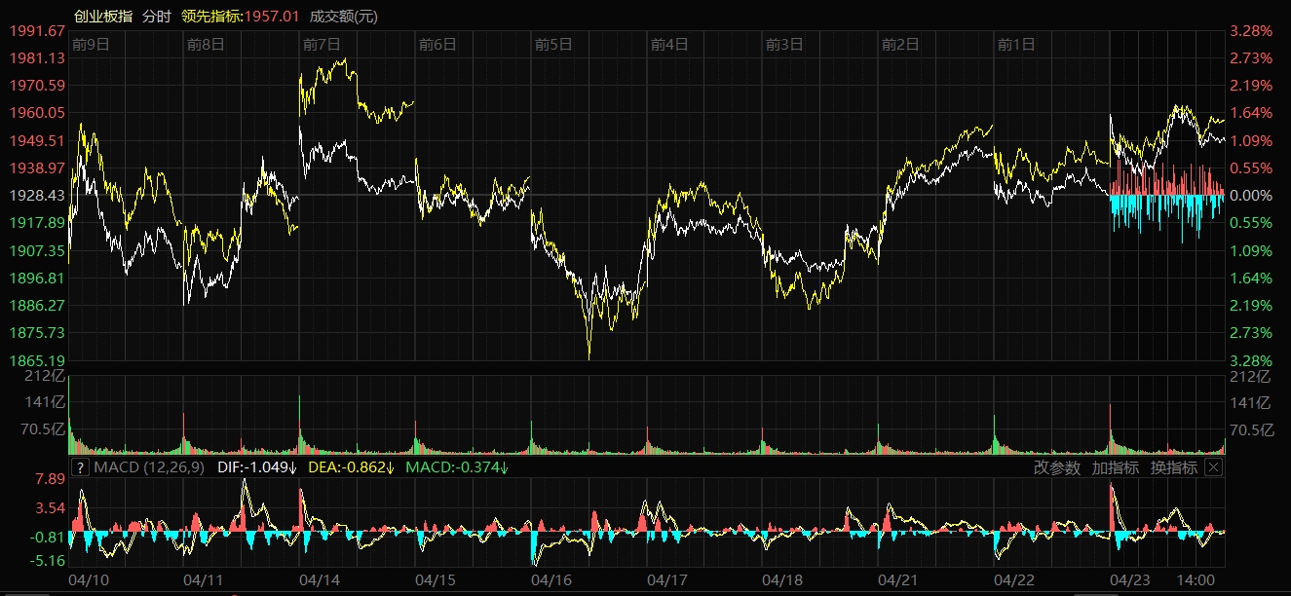The image size is (1291, 596).
Task: Click the 1896.81 price axis label
Action: (x=36, y=278)
